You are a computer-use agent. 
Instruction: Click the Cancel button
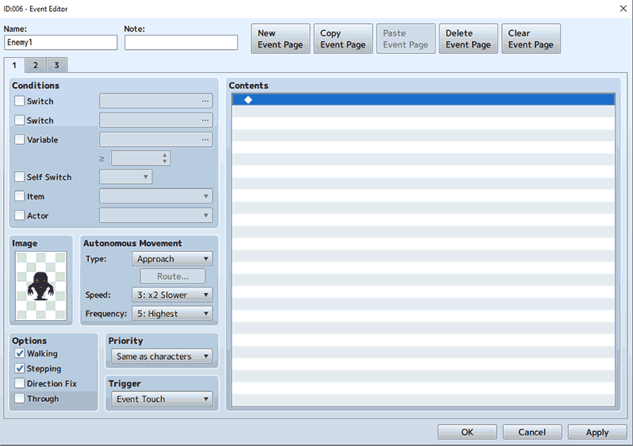click(x=532, y=432)
